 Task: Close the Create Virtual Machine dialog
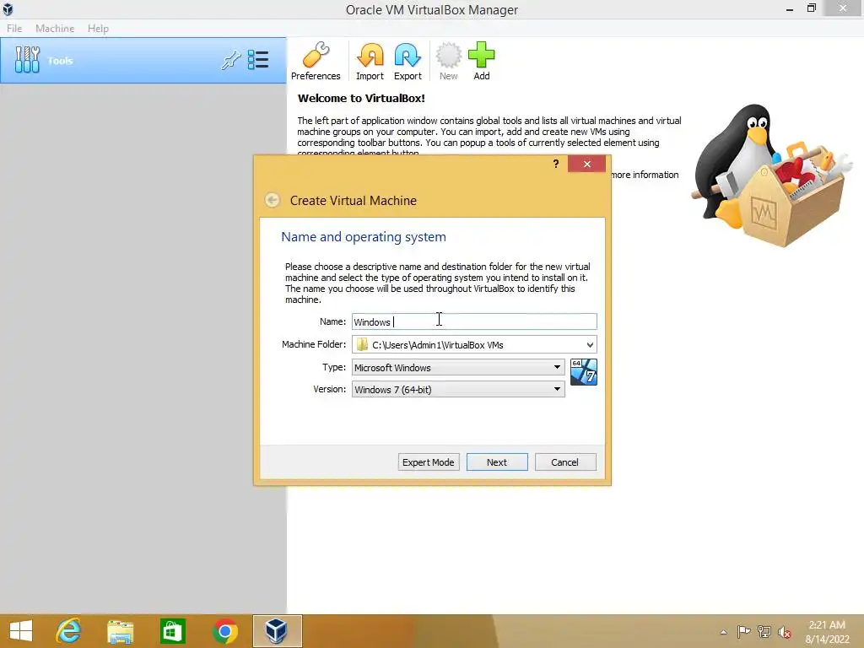587,165
